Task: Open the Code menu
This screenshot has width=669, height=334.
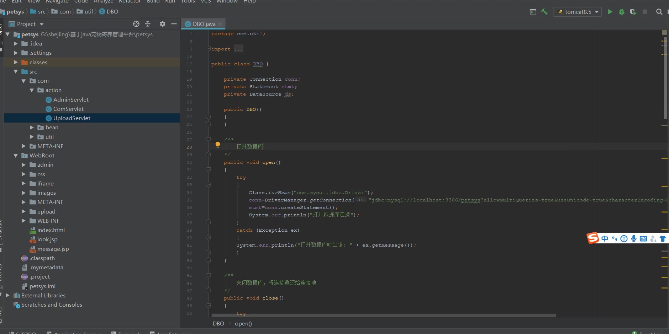Action: click(x=81, y=1)
